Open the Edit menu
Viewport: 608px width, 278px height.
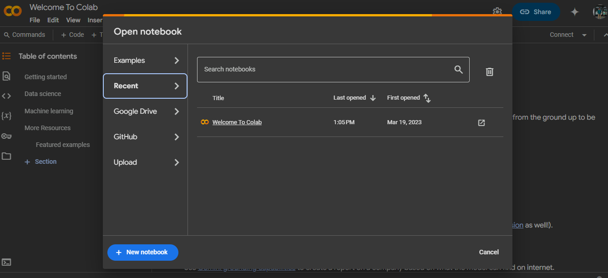[53, 20]
